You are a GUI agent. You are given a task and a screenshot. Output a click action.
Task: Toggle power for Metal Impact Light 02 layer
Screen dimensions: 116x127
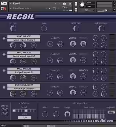pos(4,54)
